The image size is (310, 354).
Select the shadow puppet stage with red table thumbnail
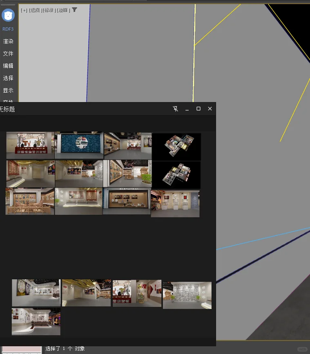click(x=30, y=146)
